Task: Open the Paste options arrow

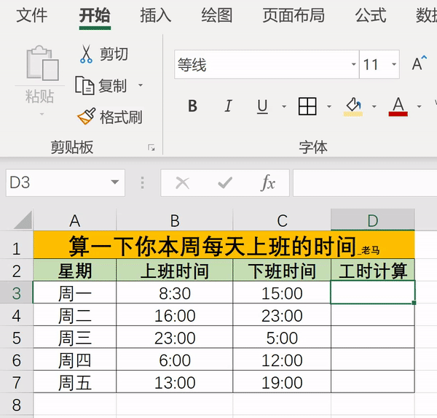Action: (42, 114)
